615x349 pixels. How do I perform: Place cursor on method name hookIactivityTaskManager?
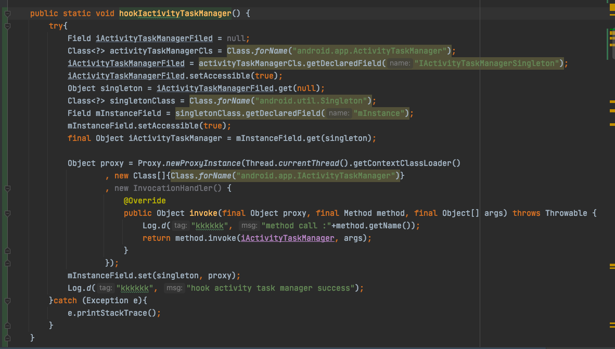pos(175,14)
